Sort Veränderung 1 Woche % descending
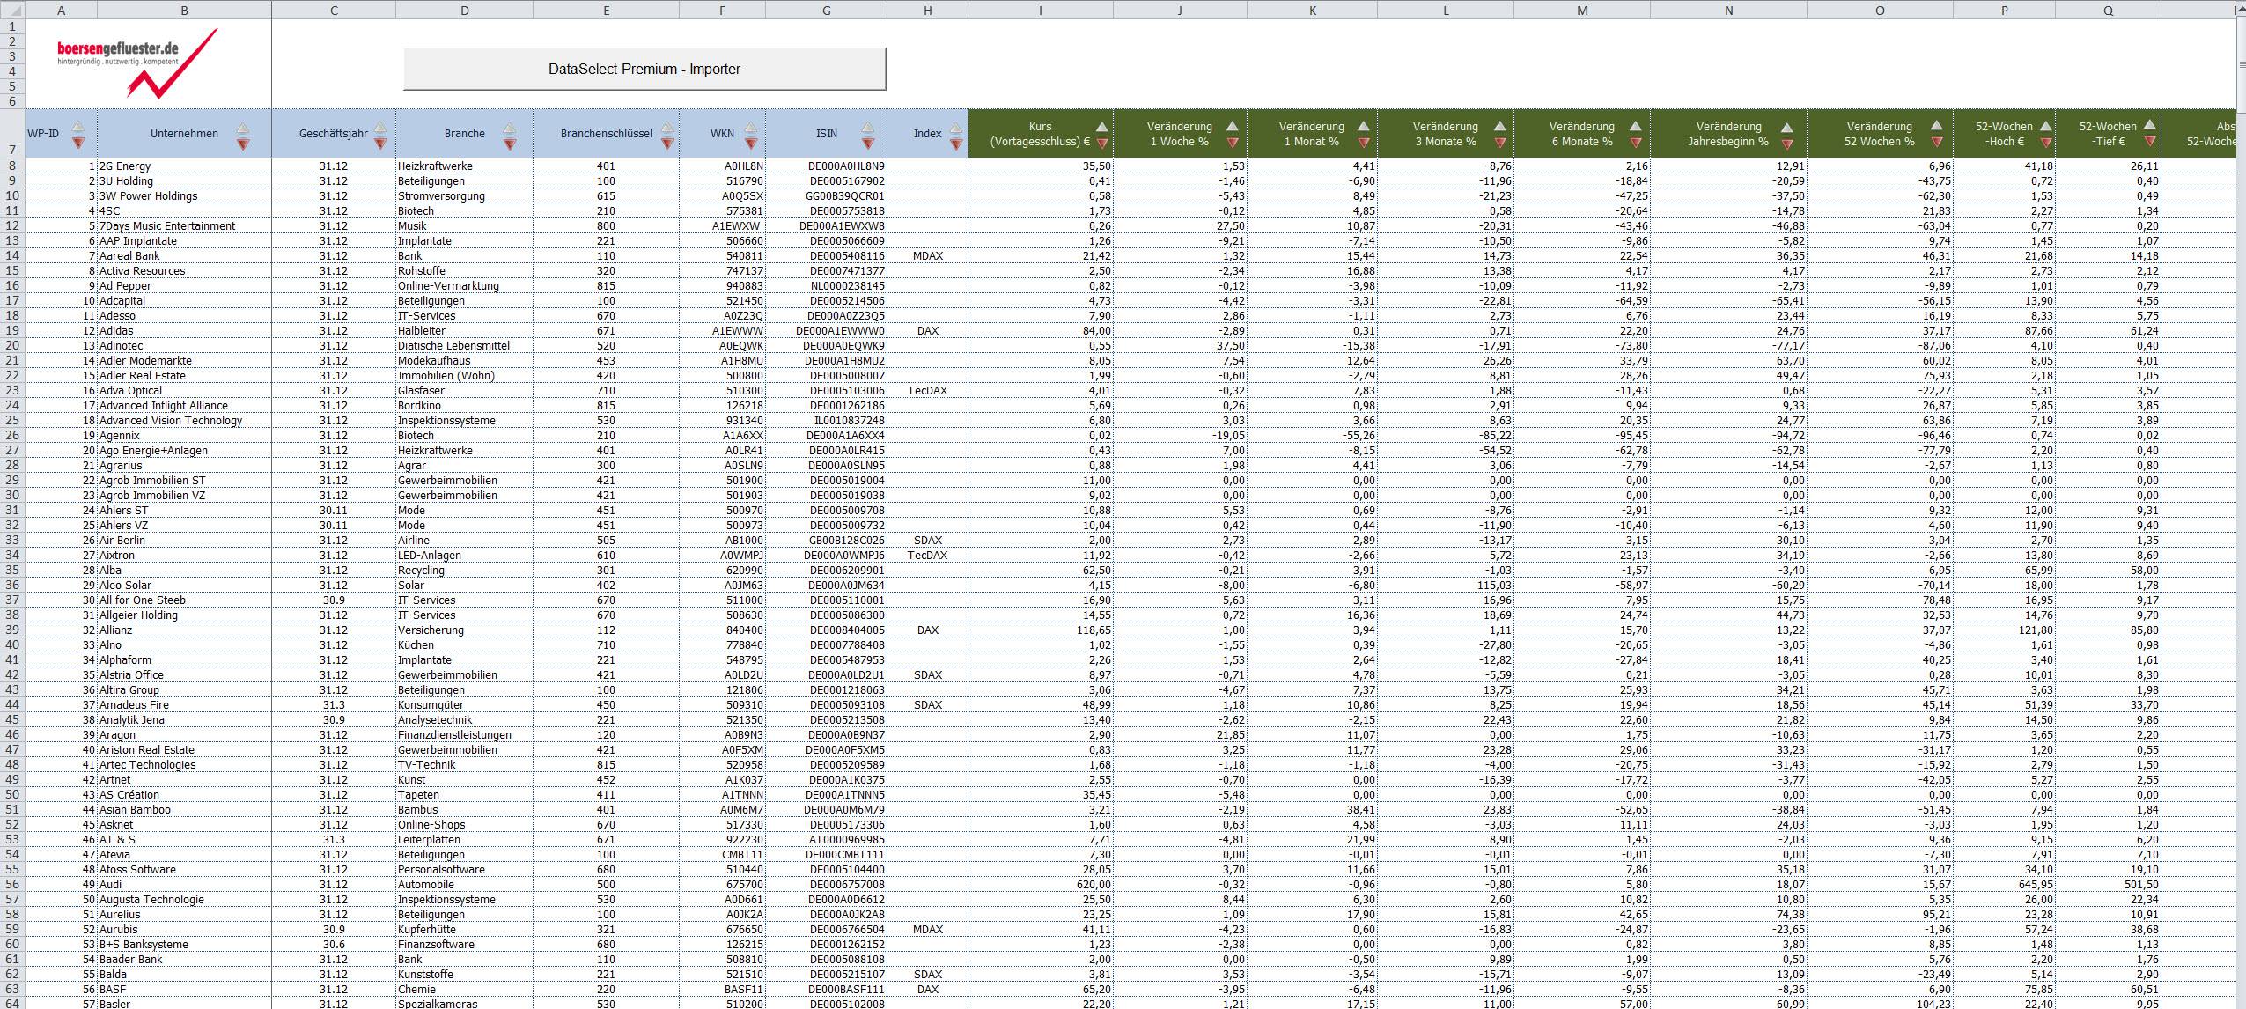 pos(1233,143)
